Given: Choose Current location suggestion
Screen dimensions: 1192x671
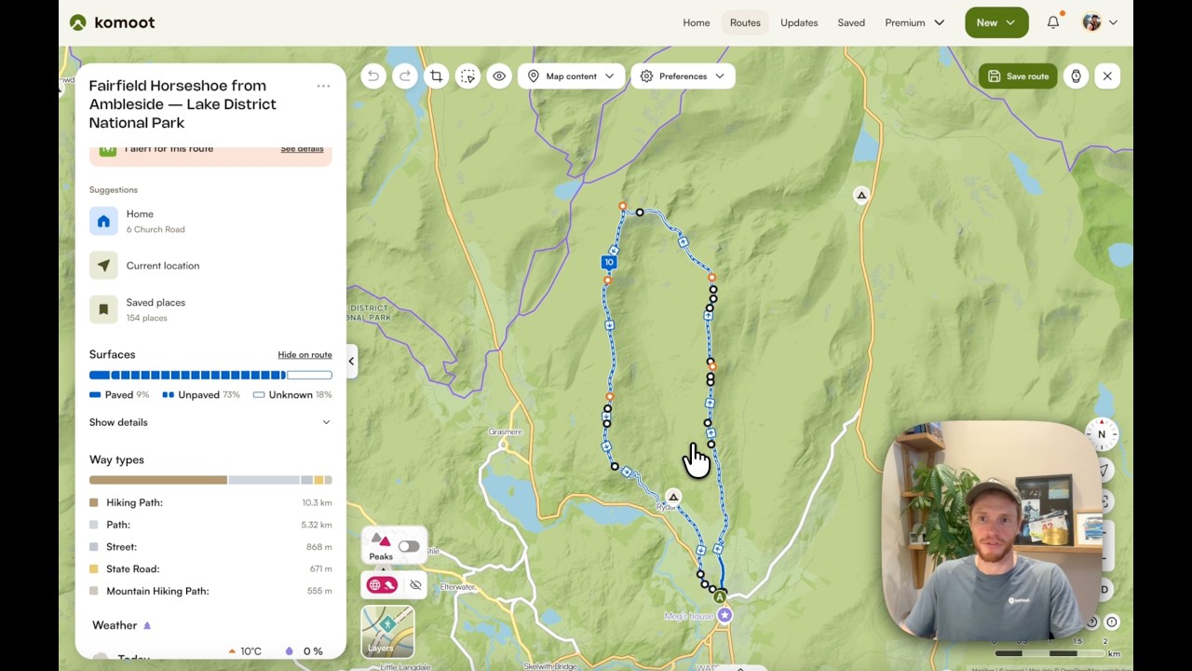Looking at the screenshot, I should [x=210, y=266].
